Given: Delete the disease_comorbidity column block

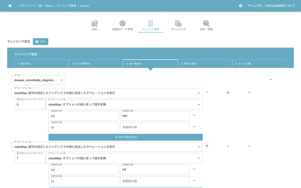Looking at the screenshot, I should coord(270,79).
